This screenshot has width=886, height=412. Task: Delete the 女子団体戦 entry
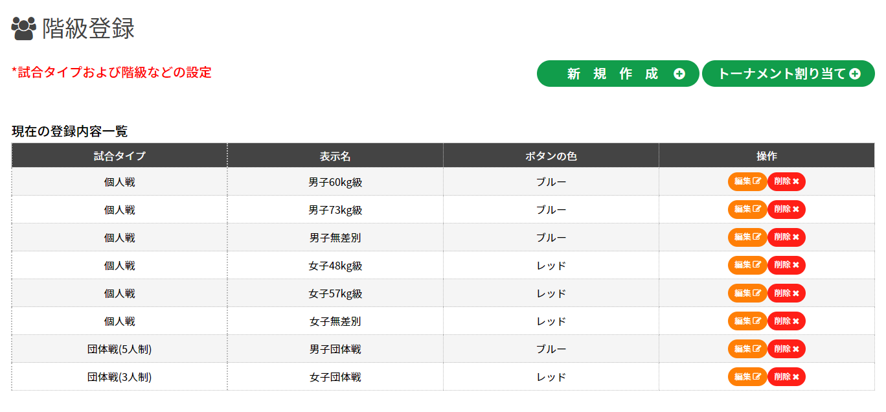point(786,377)
